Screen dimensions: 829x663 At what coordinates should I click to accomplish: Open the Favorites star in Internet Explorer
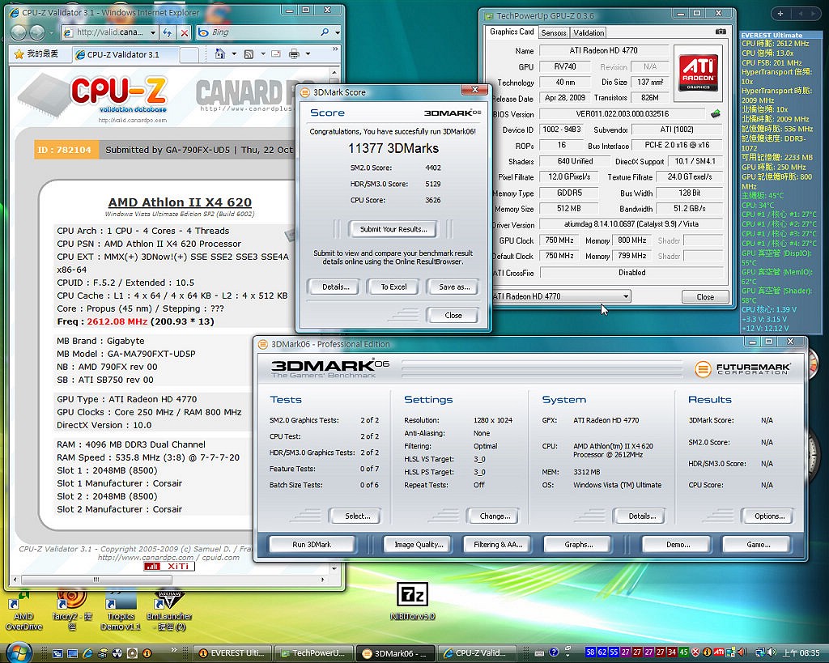tap(19, 54)
